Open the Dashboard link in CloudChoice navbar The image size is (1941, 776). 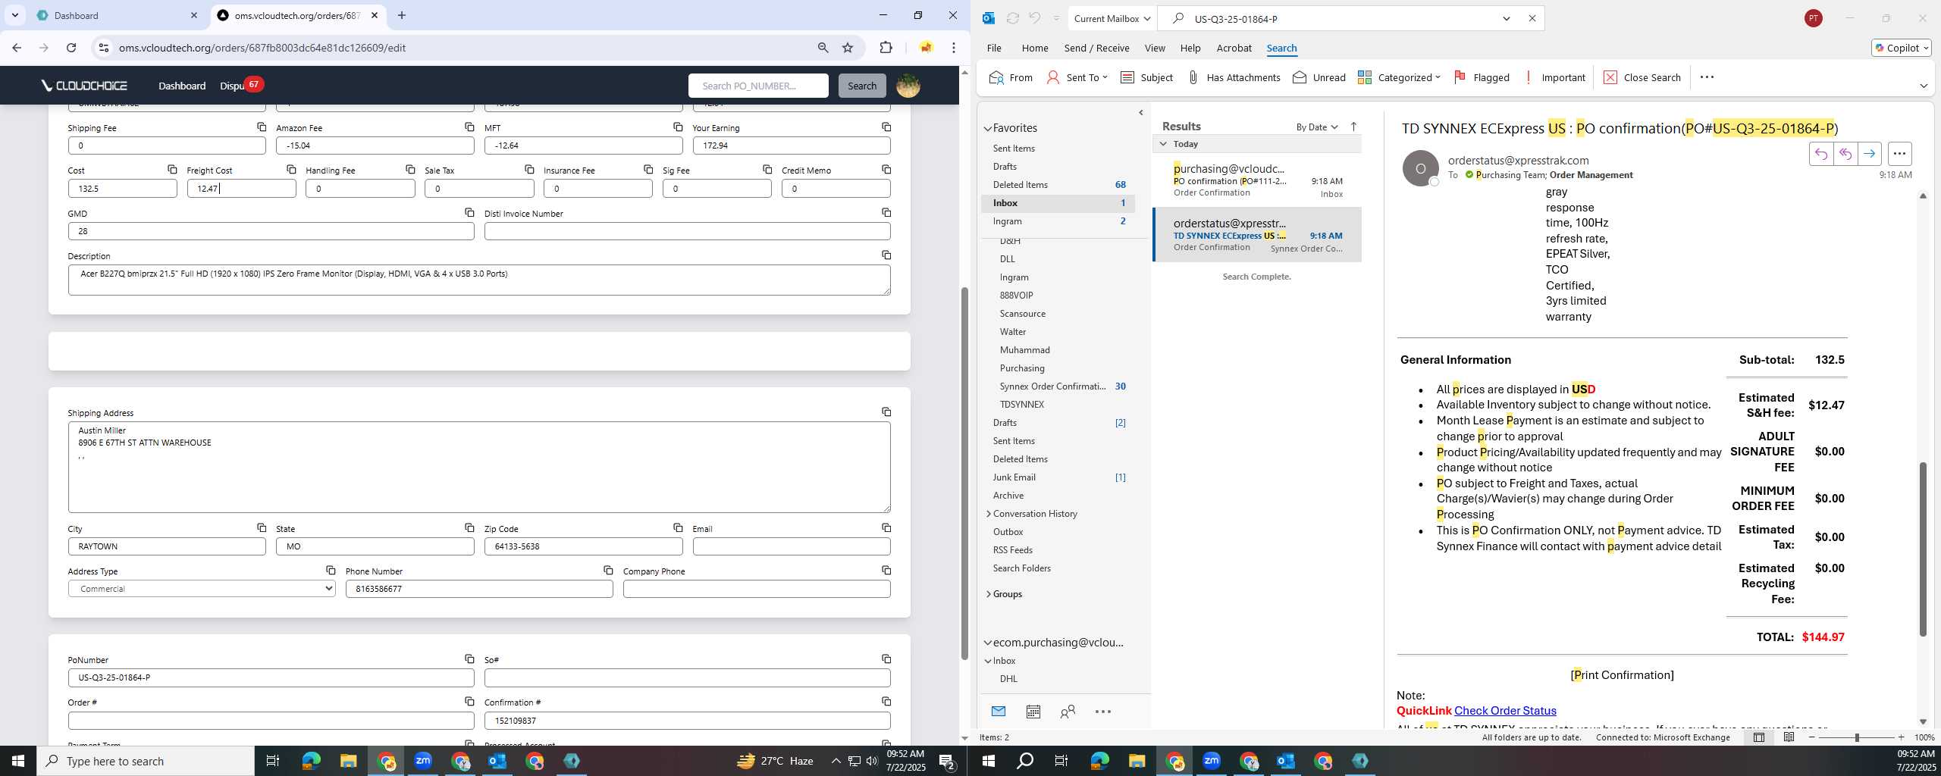click(x=182, y=86)
